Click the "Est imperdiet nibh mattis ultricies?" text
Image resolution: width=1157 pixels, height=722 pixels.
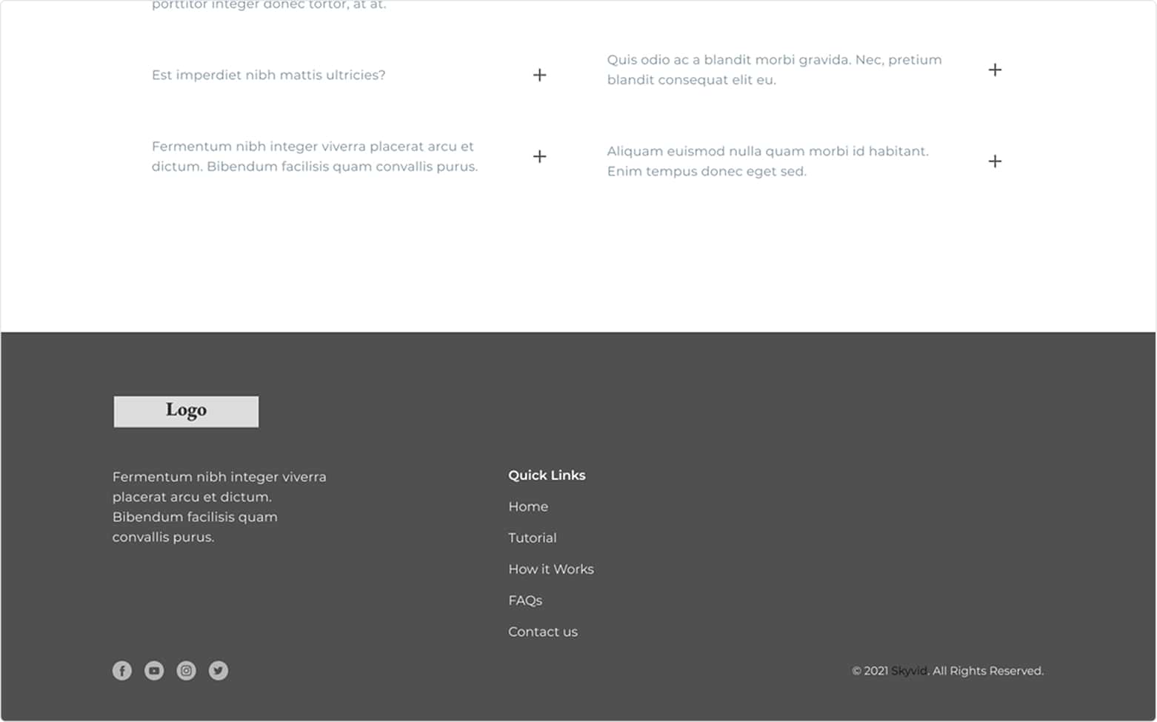[268, 75]
